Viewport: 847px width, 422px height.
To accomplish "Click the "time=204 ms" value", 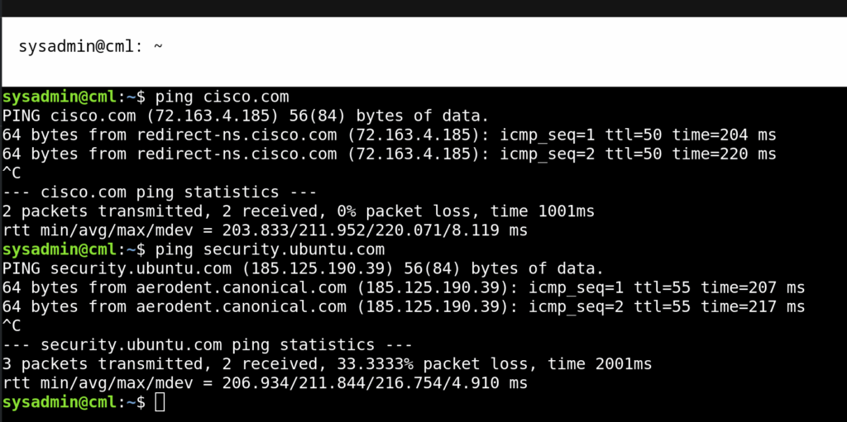I will [724, 134].
